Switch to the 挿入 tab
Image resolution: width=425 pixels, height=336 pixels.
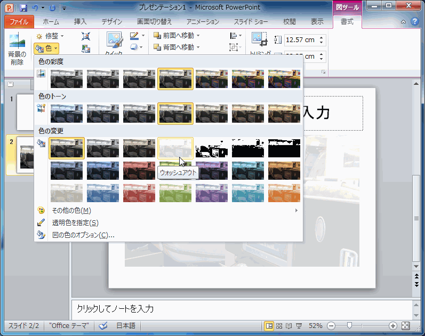80,22
